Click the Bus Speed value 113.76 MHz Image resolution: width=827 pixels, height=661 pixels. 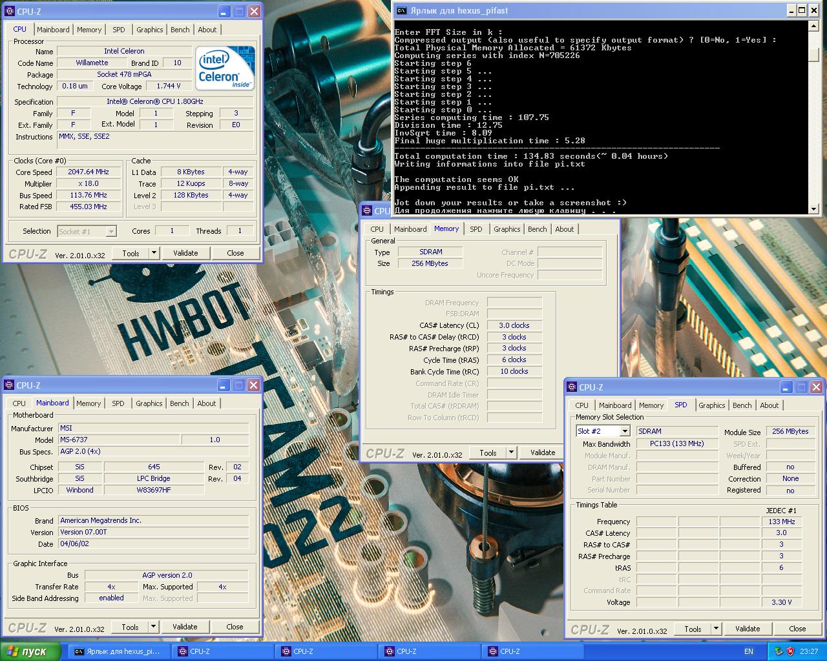pos(89,196)
